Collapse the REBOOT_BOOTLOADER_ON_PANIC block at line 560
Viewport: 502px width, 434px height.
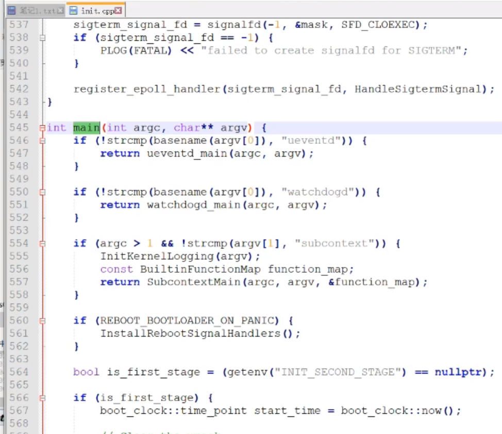(42, 321)
